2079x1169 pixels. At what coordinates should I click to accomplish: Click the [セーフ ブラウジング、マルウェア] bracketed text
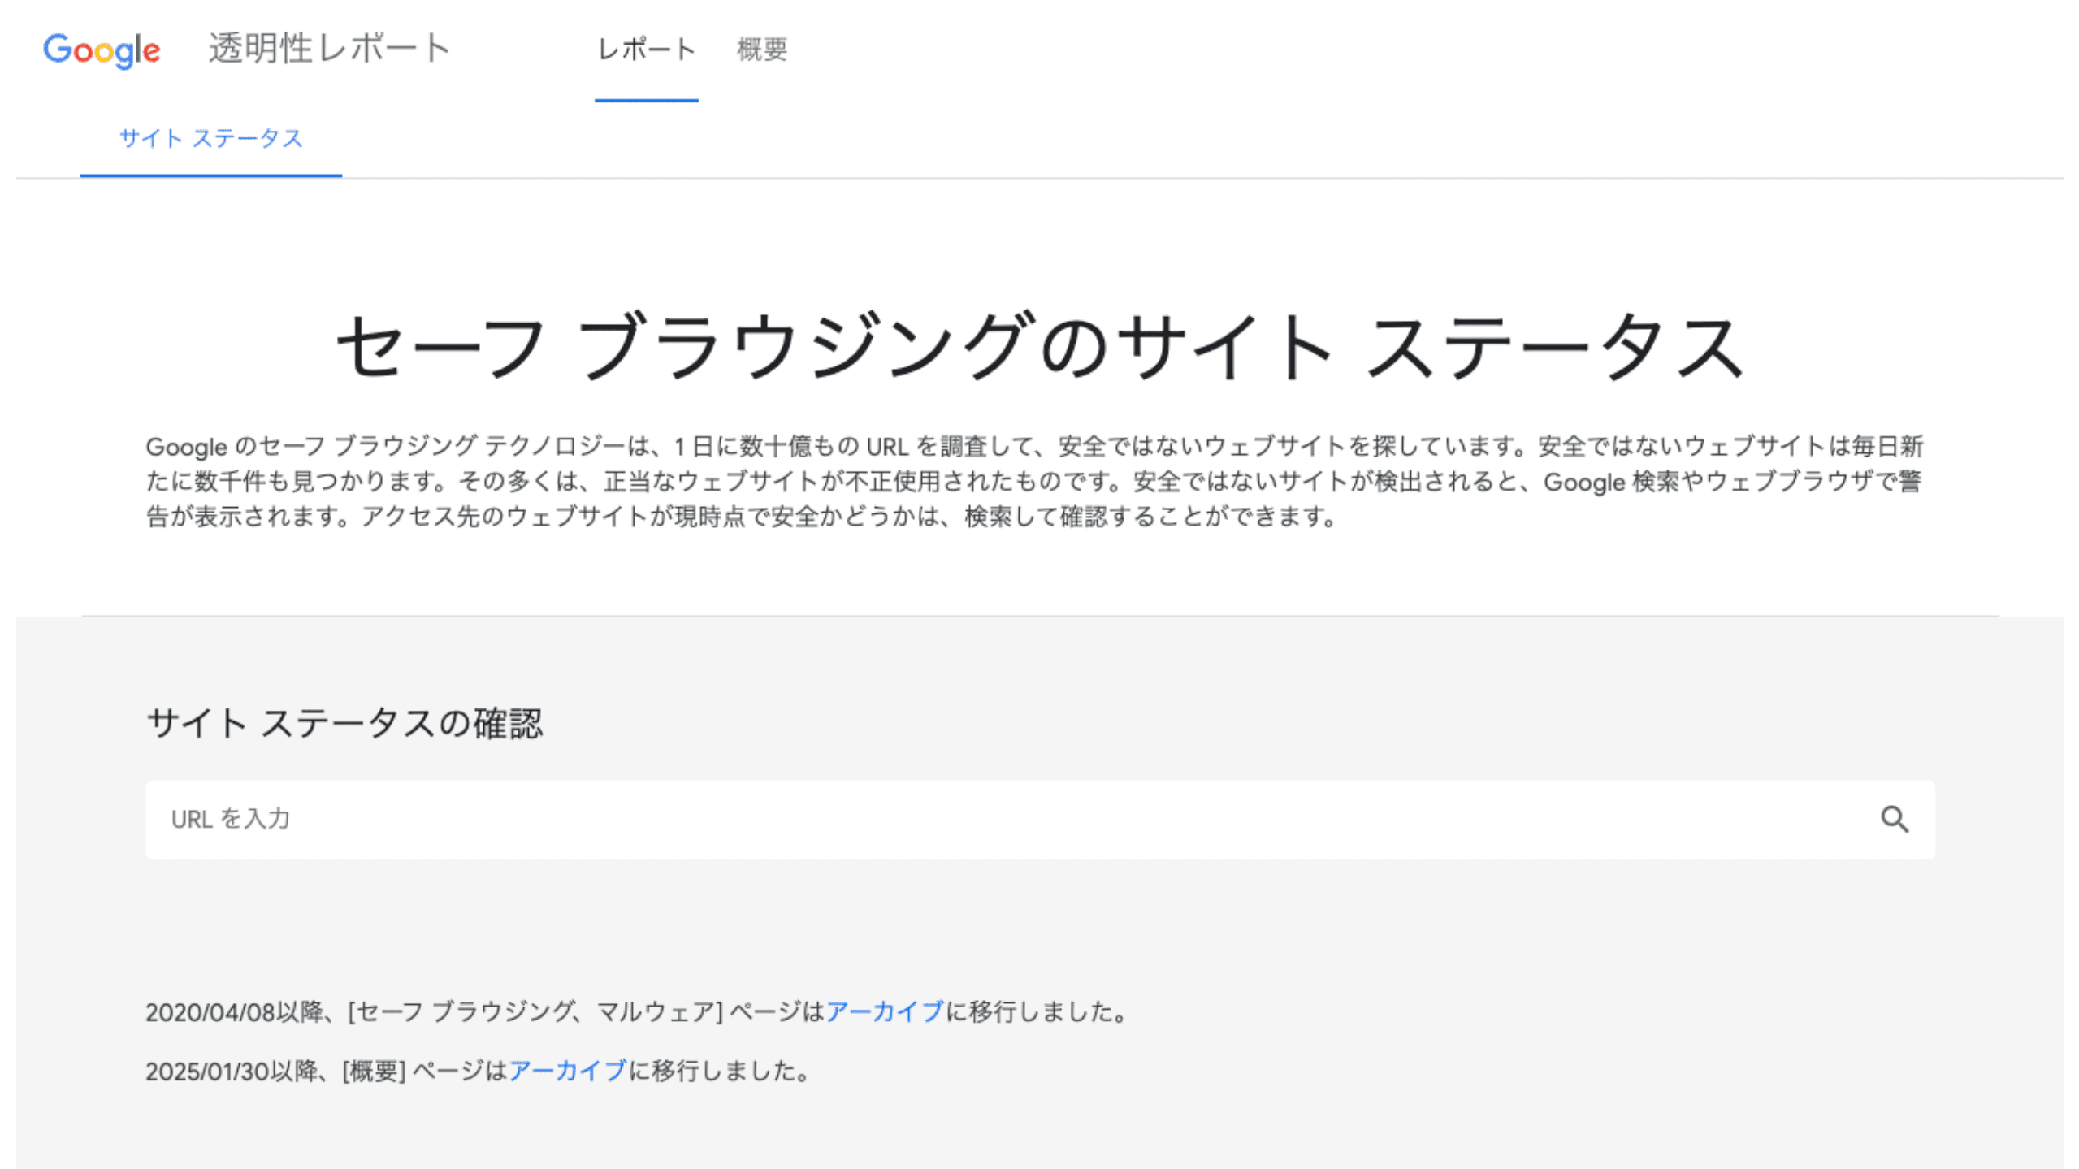point(535,1012)
